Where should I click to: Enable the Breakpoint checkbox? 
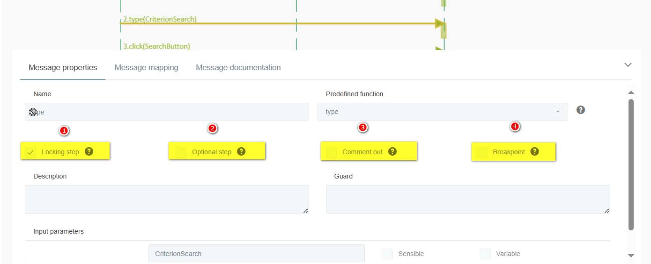[x=481, y=152]
